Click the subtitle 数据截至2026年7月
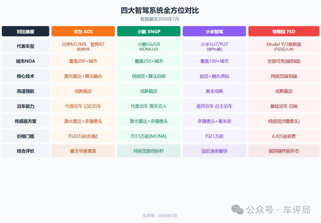The image size is (321, 223). click(x=160, y=19)
